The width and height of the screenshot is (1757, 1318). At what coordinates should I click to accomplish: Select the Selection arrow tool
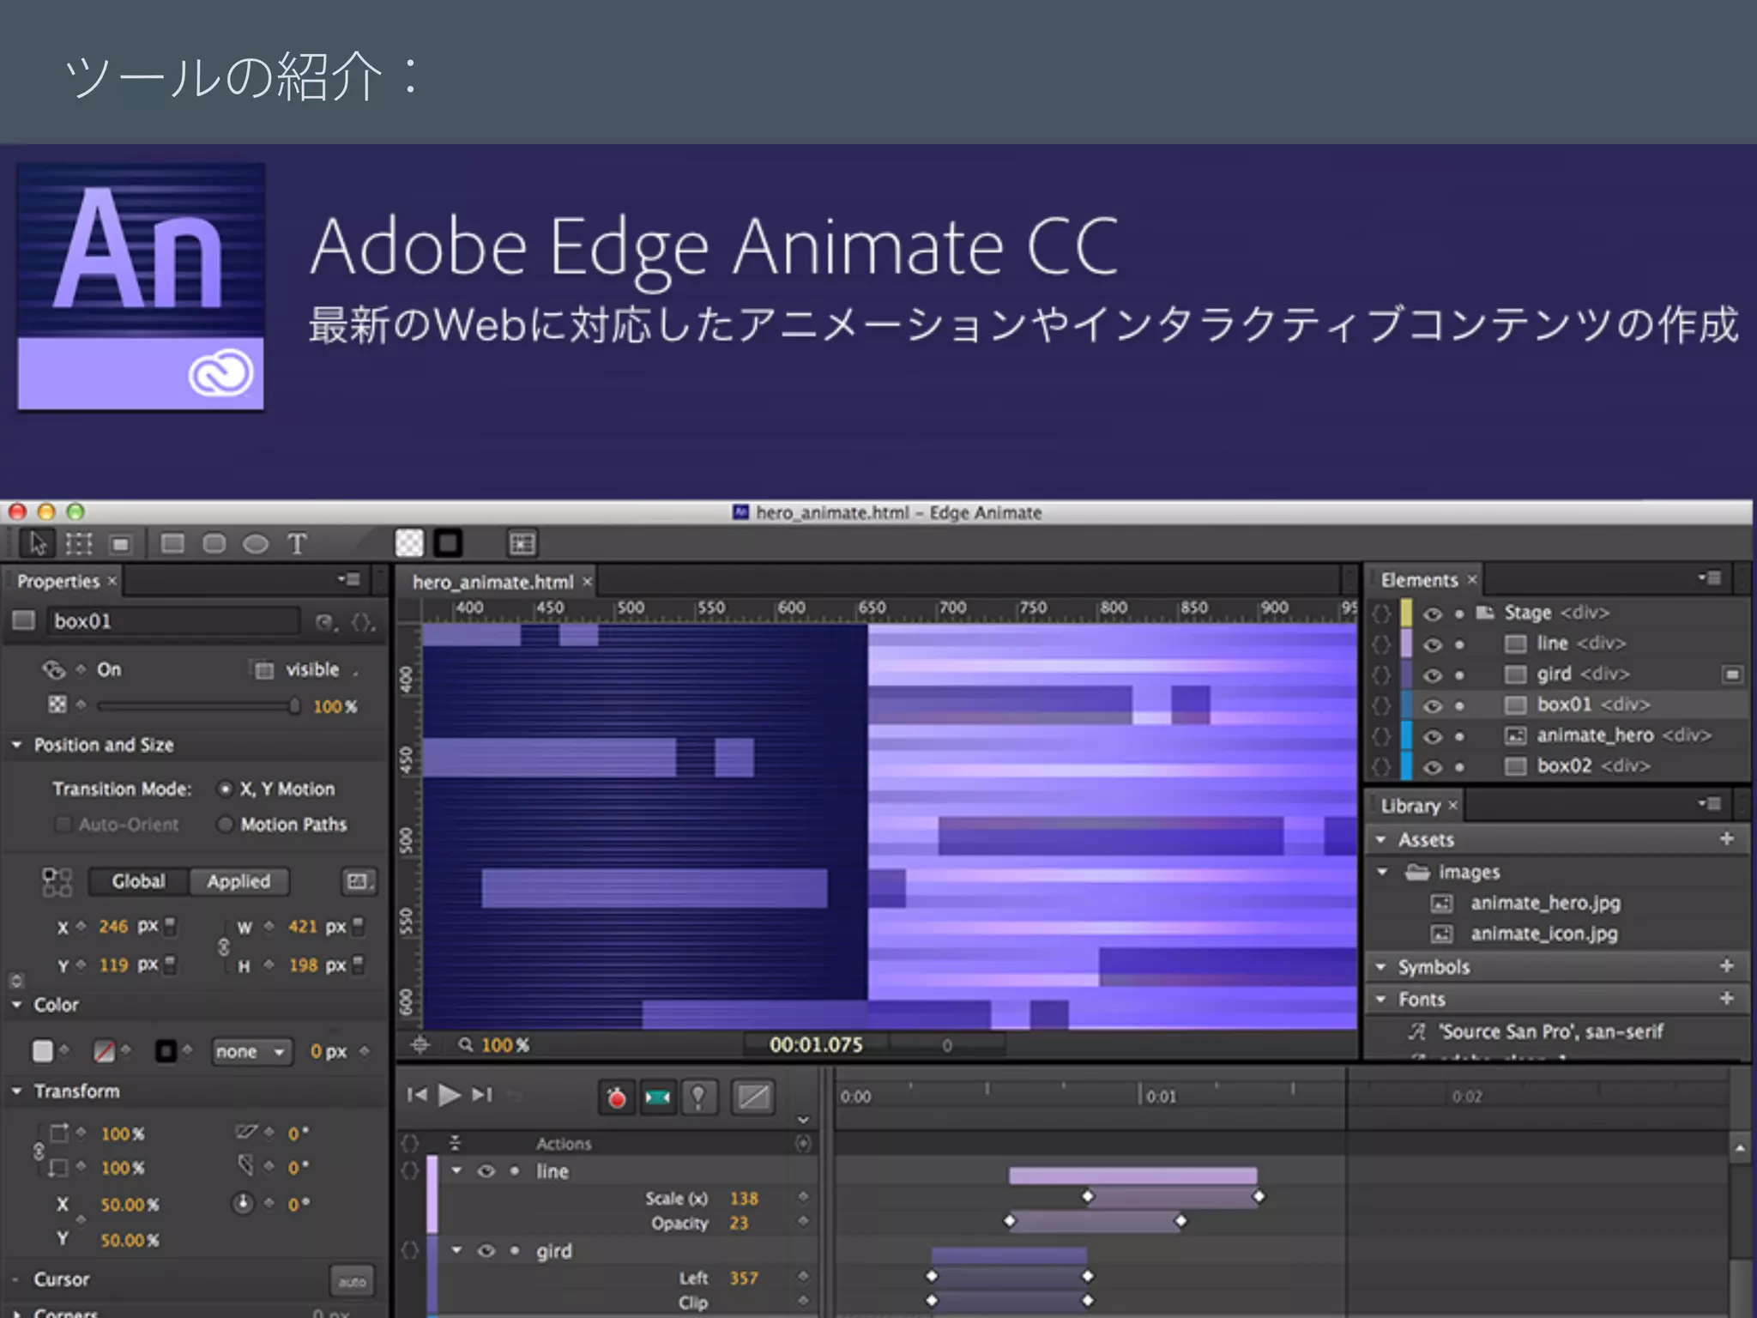tap(38, 543)
